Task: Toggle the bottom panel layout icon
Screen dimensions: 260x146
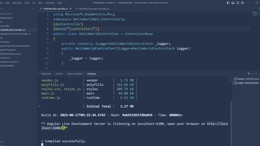Action: (x=233, y=3)
